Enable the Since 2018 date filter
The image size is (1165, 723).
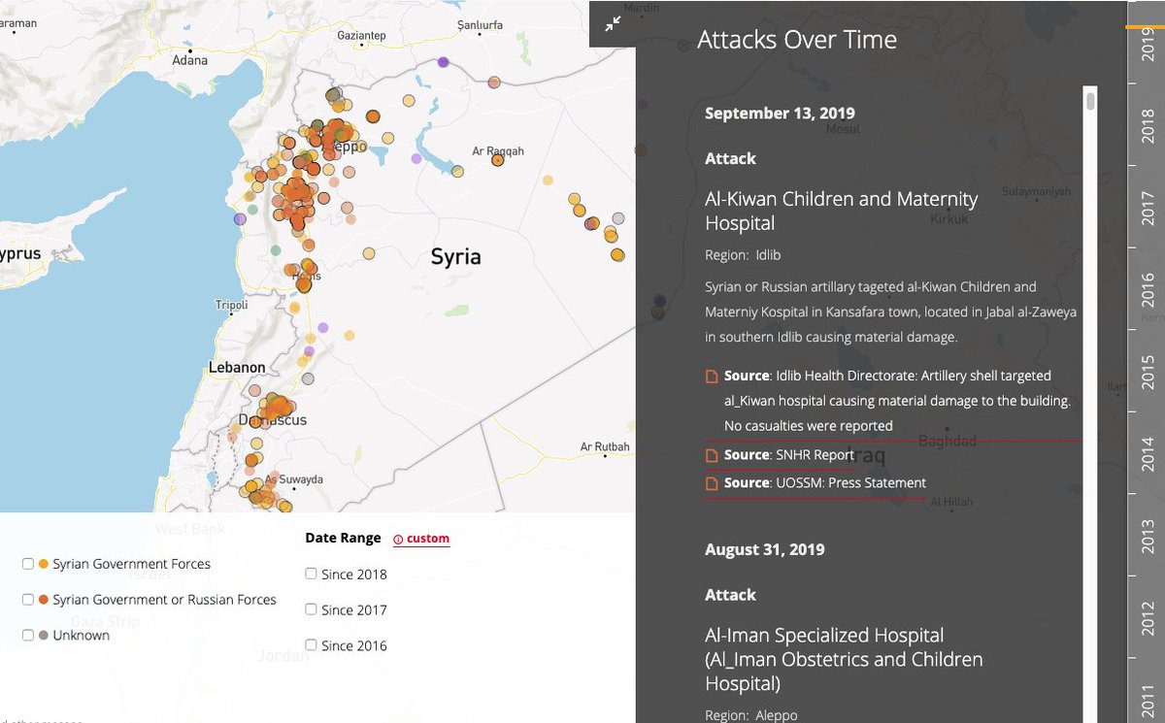311,574
